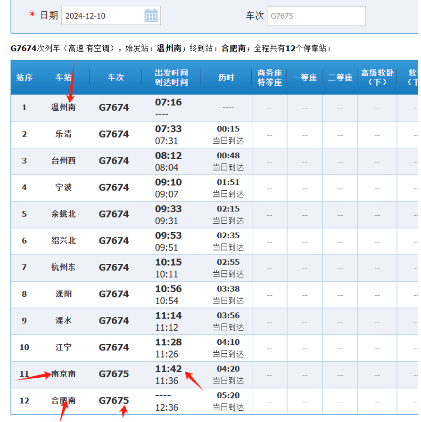Click the 站序 column header
421x422 pixels.
click(x=24, y=78)
